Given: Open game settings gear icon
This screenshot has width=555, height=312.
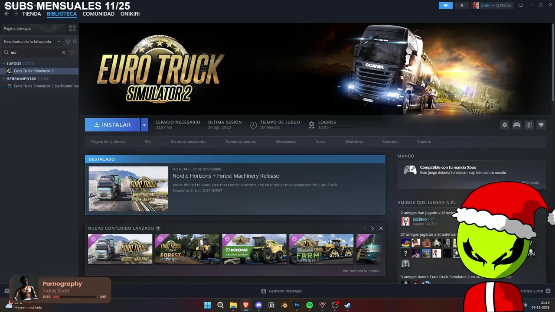Looking at the screenshot, I should (505, 125).
